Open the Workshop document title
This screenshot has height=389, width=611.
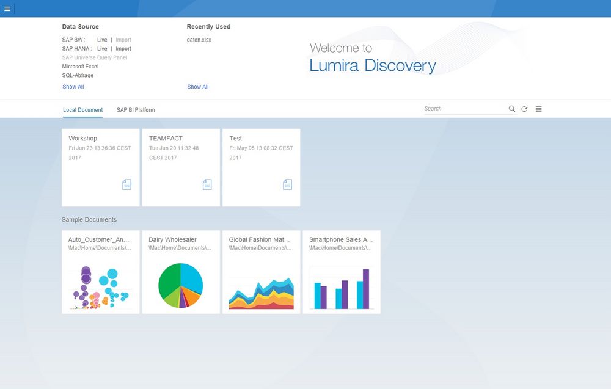83,138
